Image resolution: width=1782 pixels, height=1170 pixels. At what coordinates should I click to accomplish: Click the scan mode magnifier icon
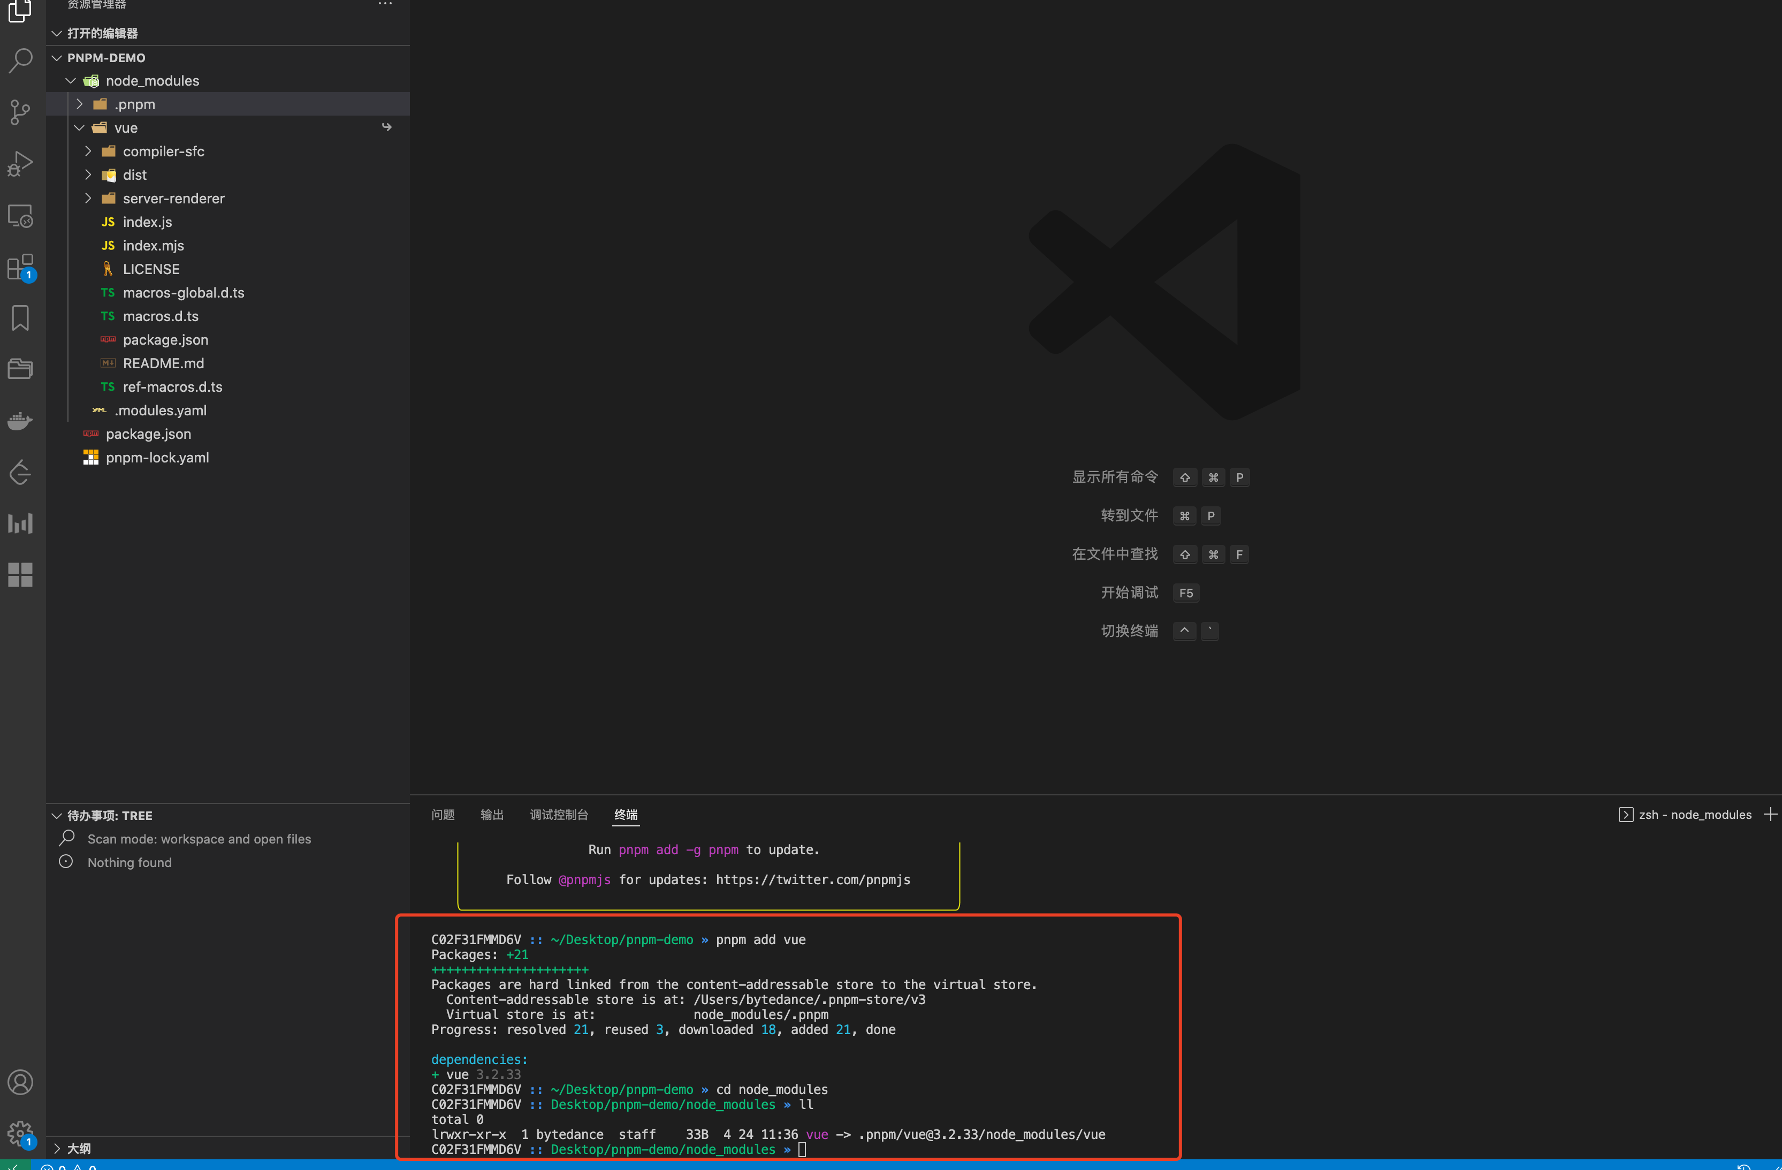coord(67,838)
